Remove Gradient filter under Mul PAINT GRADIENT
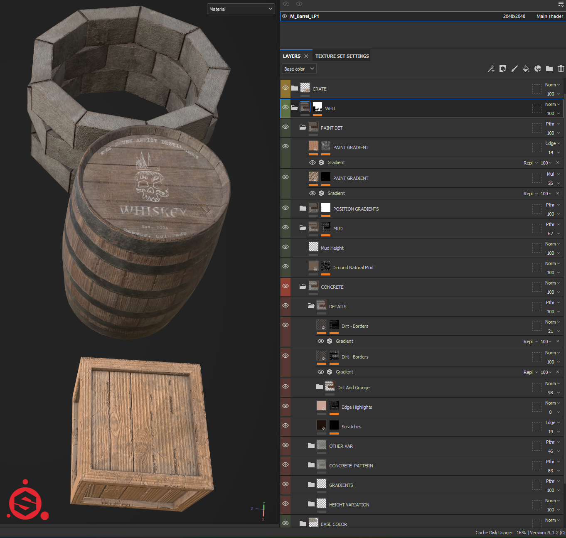The width and height of the screenshot is (566, 538). (x=558, y=193)
